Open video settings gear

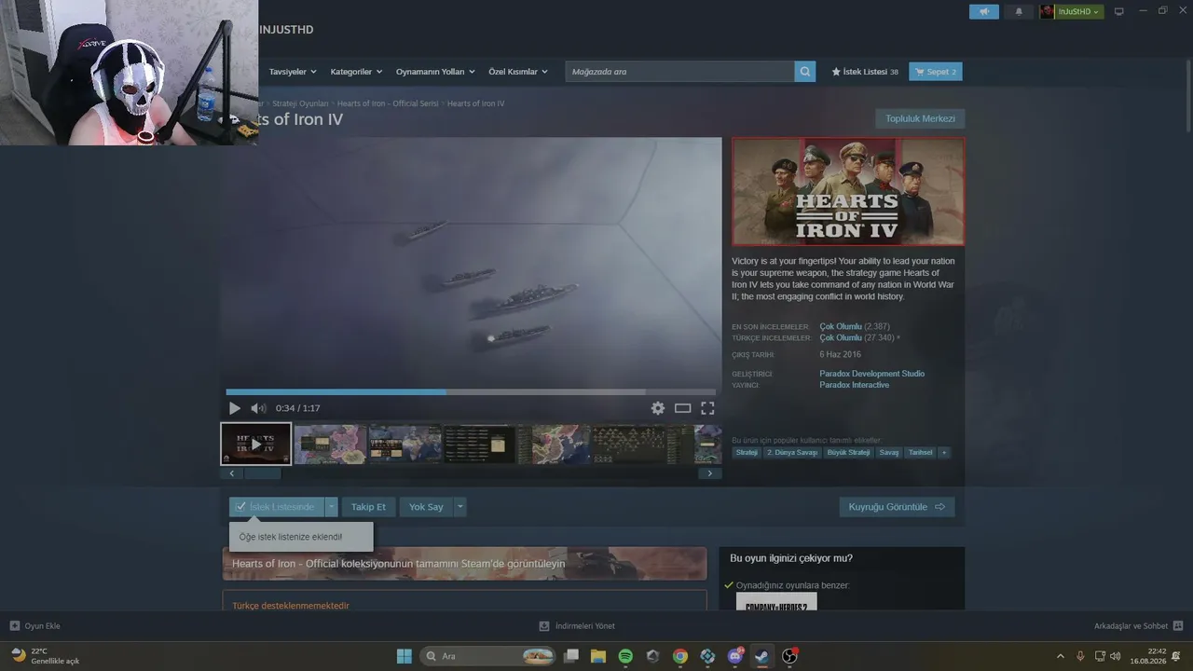pyautogui.click(x=658, y=408)
